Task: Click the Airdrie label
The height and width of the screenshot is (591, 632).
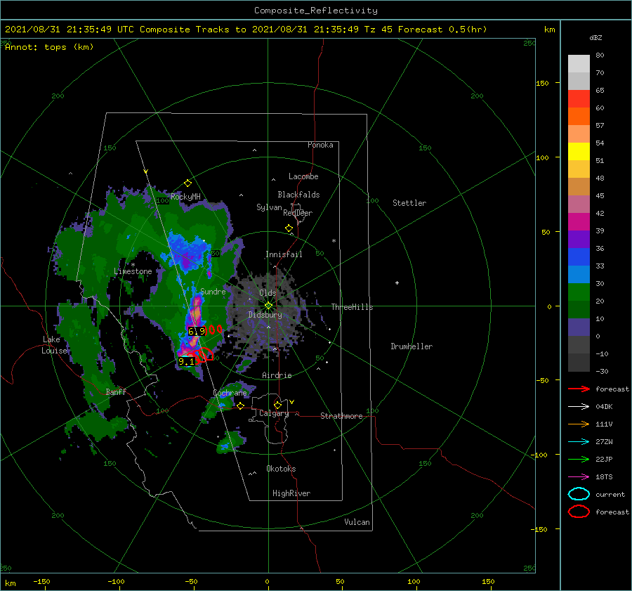Action: pos(277,375)
